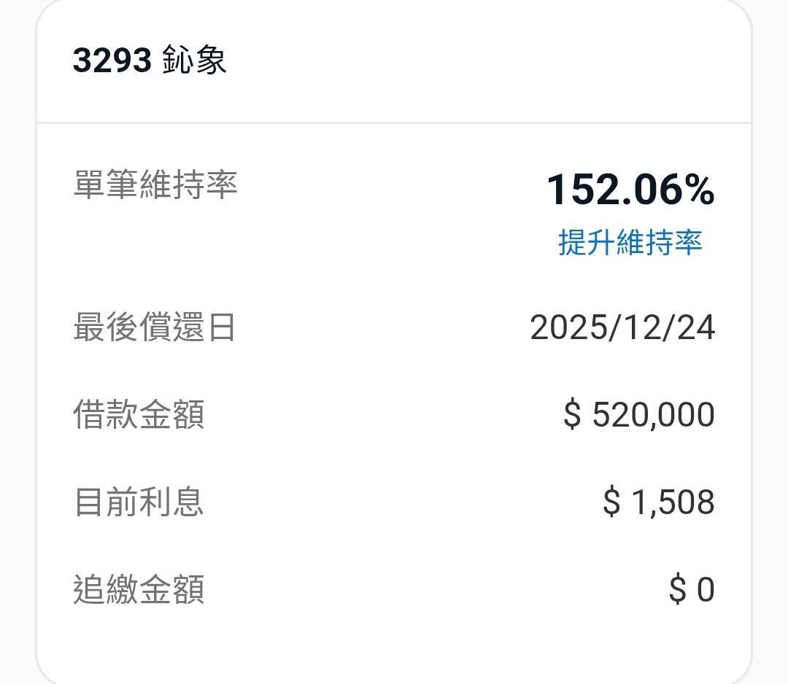Click the 152.06% maintenance rate value

630,190
